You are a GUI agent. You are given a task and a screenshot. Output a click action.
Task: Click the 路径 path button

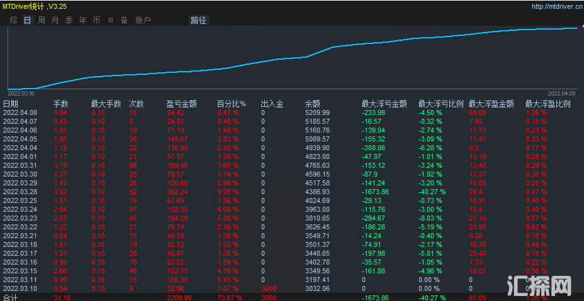point(198,21)
